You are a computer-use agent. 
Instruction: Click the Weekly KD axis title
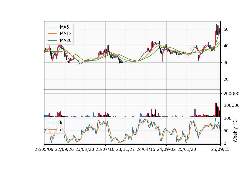(235, 131)
